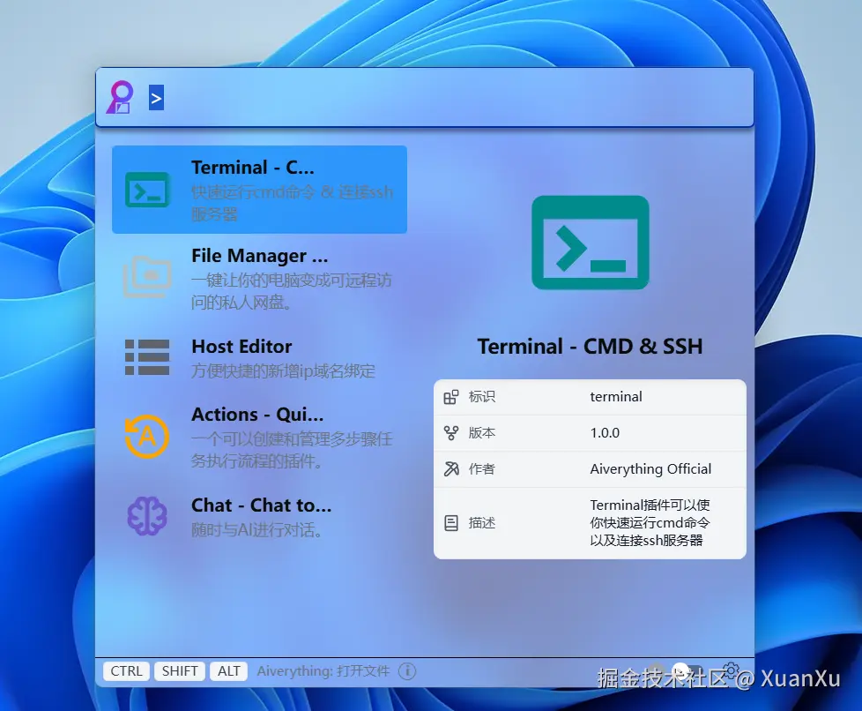Open the Host Editor plugin
The image size is (862, 711).
pos(259,357)
